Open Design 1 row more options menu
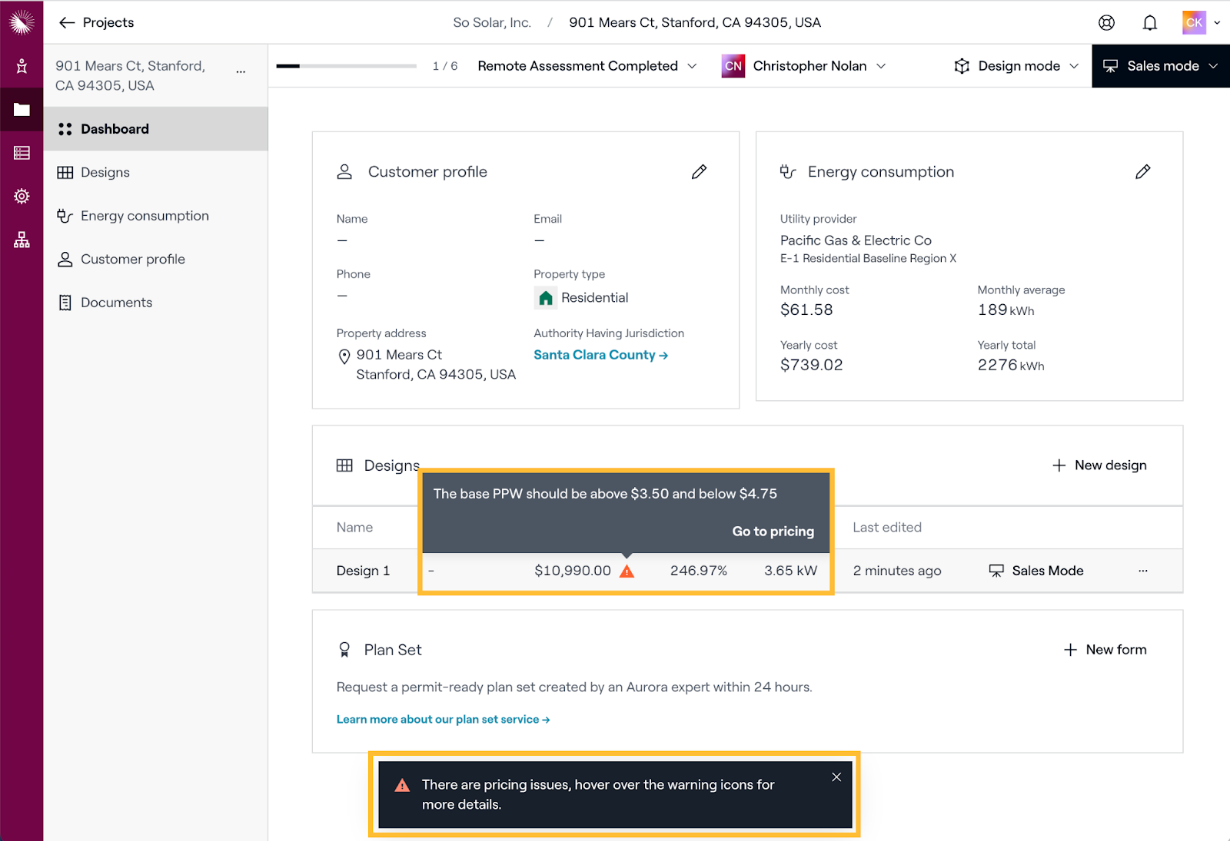The width and height of the screenshot is (1230, 841). click(x=1143, y=571)
